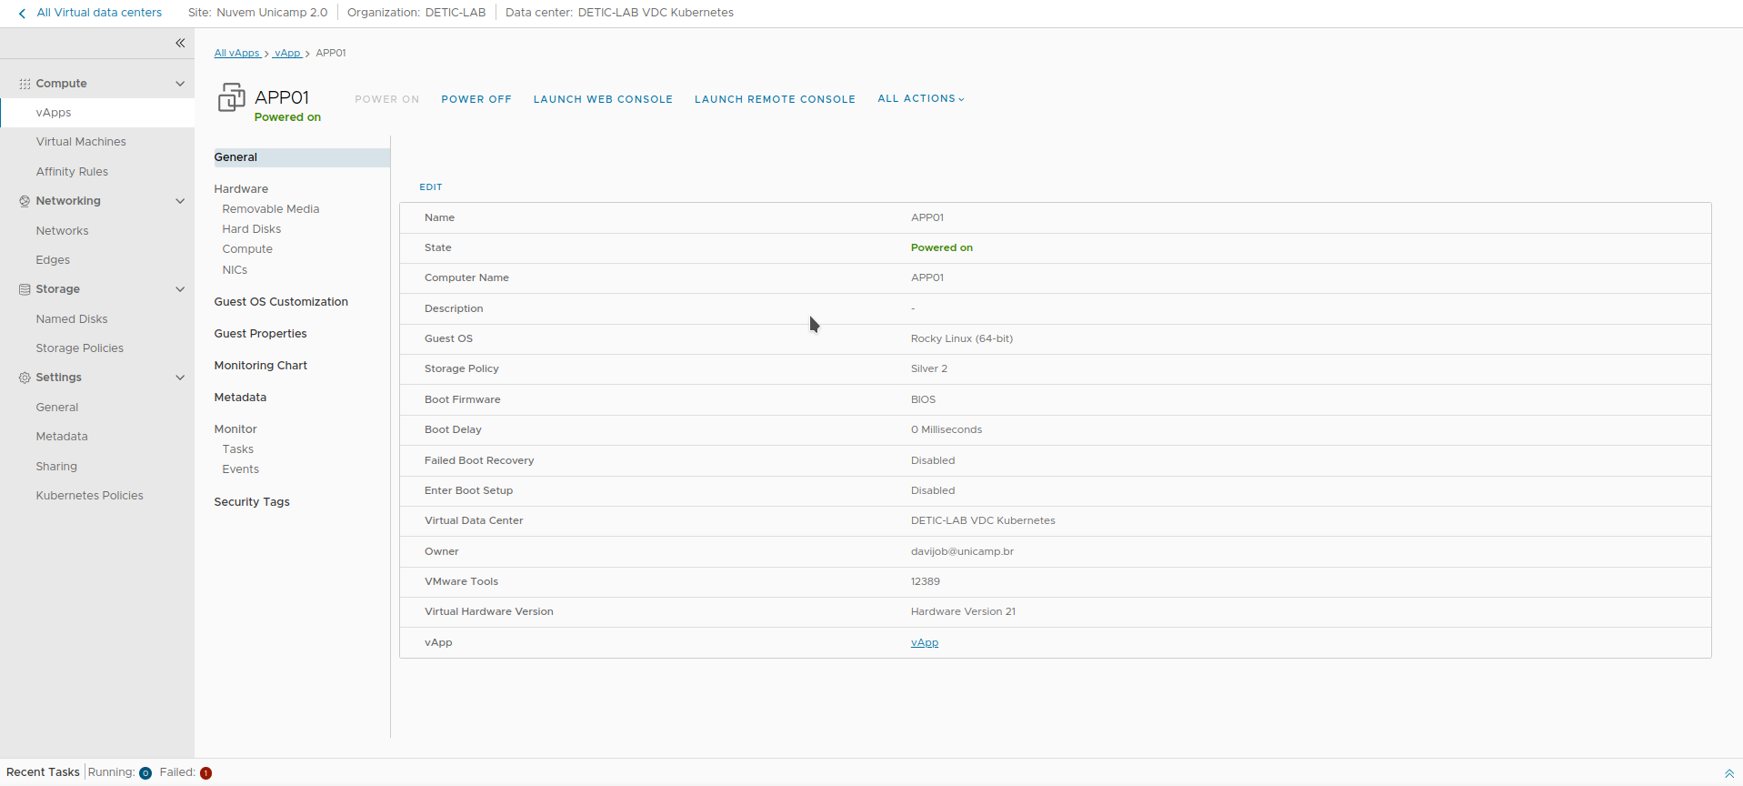Collapse the left sidebar with double-chevron icon
The image size is (1743, 786).
click(x=180, y=43)
